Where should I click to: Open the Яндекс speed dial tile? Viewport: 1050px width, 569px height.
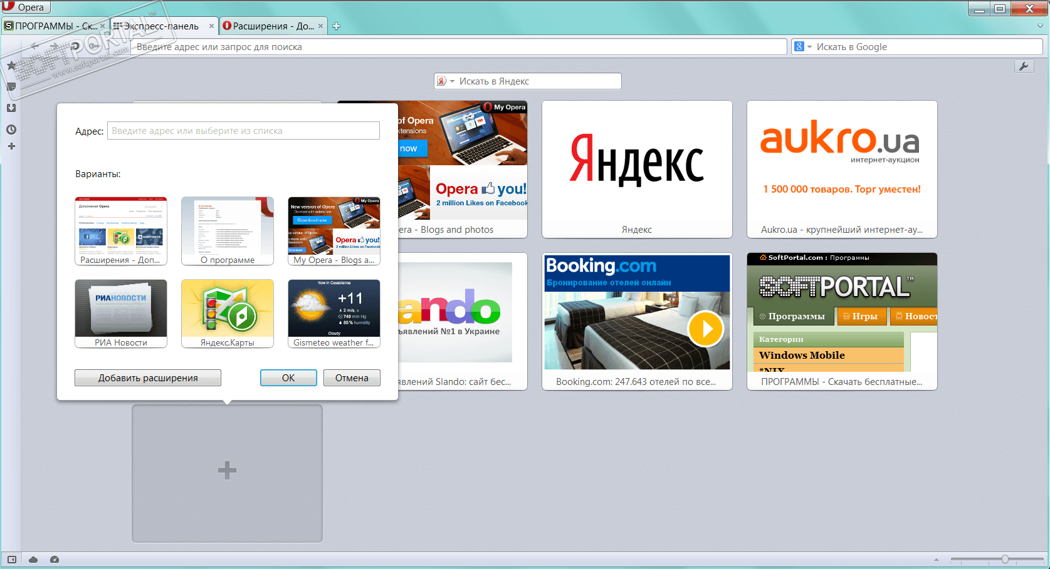[637, 169]
